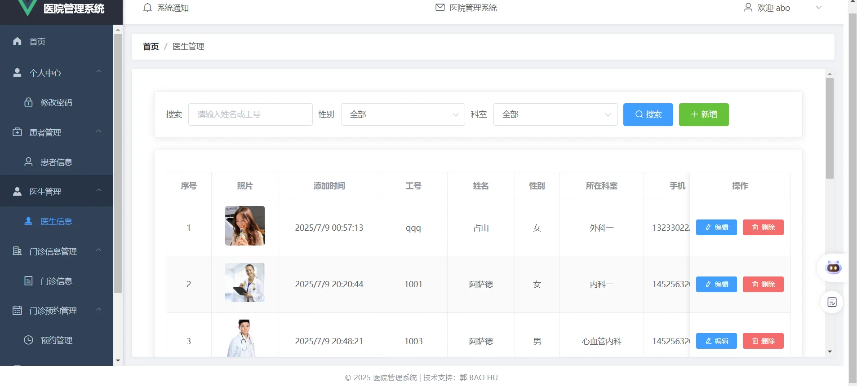Open the 科室 filter dropdown

coord(555,114)
